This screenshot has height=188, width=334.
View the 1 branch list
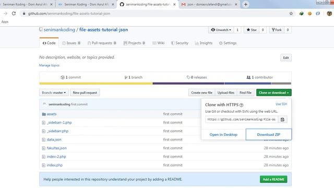(x=134, y=77)
